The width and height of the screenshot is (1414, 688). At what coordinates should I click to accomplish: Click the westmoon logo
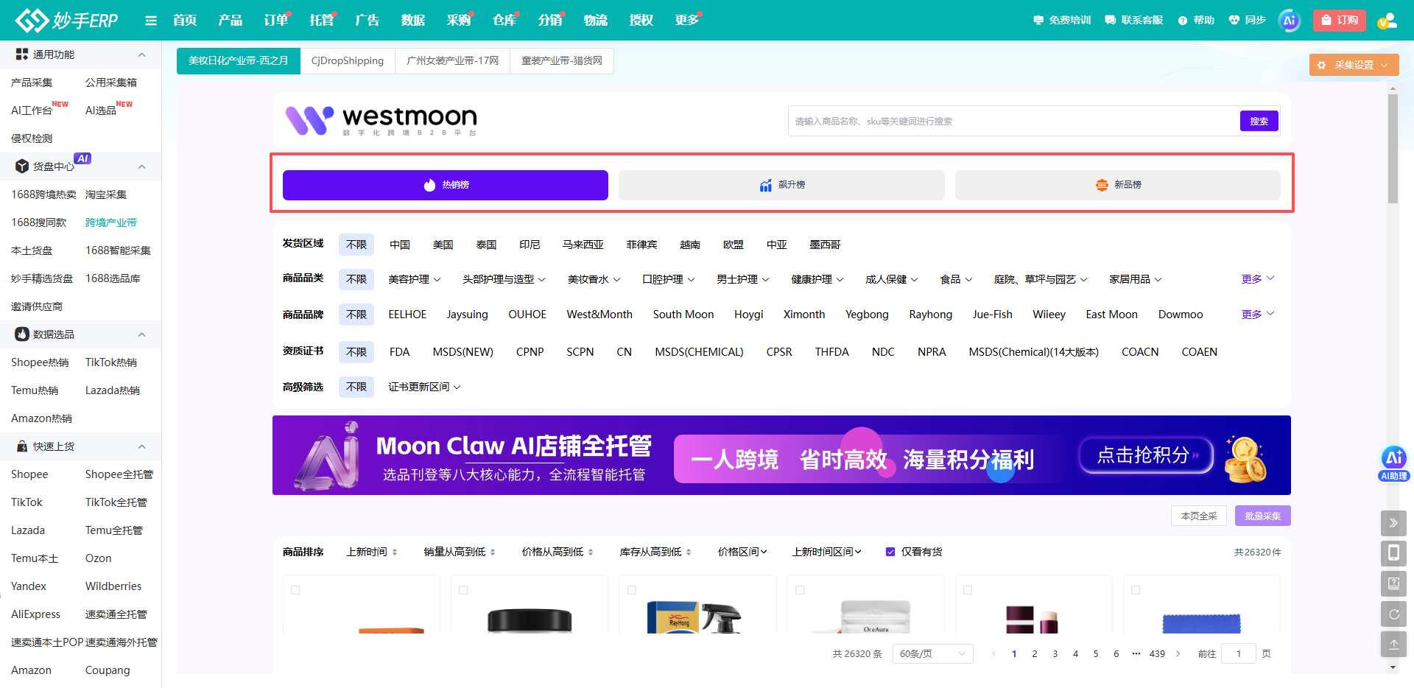click(381, 120)
